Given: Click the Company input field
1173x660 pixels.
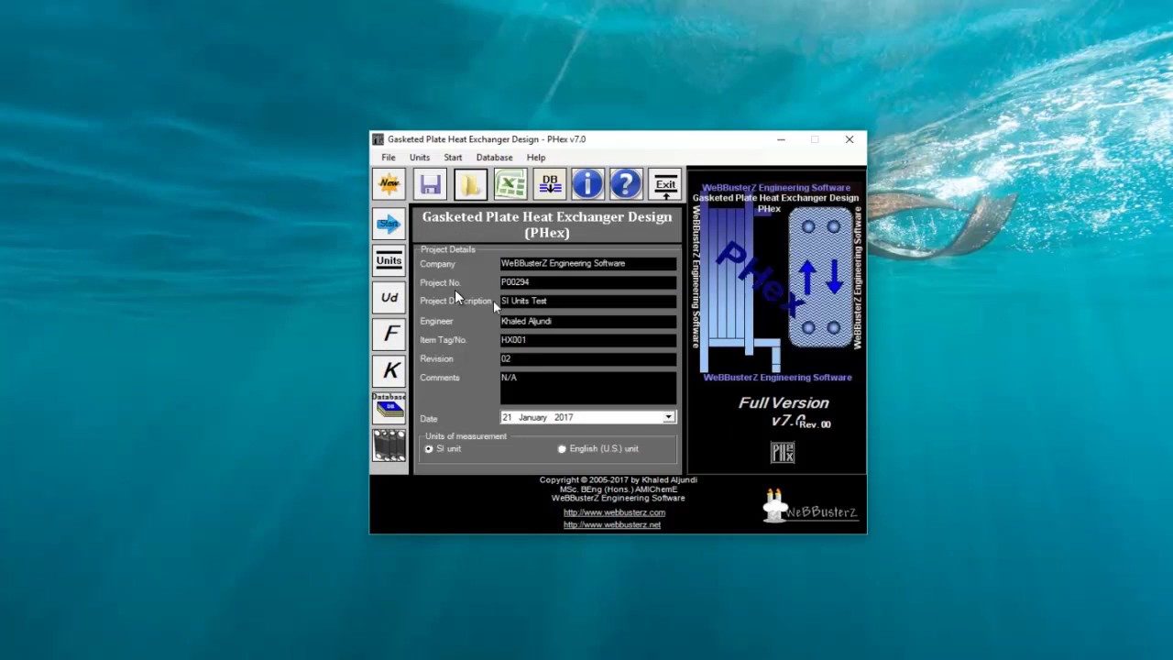Looking at the screenshot, I should tap(588, 263).
